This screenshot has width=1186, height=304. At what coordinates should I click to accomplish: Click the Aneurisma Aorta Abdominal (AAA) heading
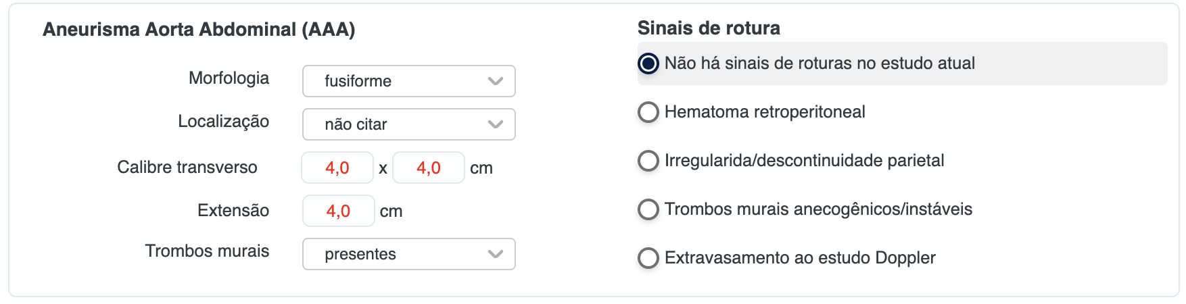pos(199,30)
